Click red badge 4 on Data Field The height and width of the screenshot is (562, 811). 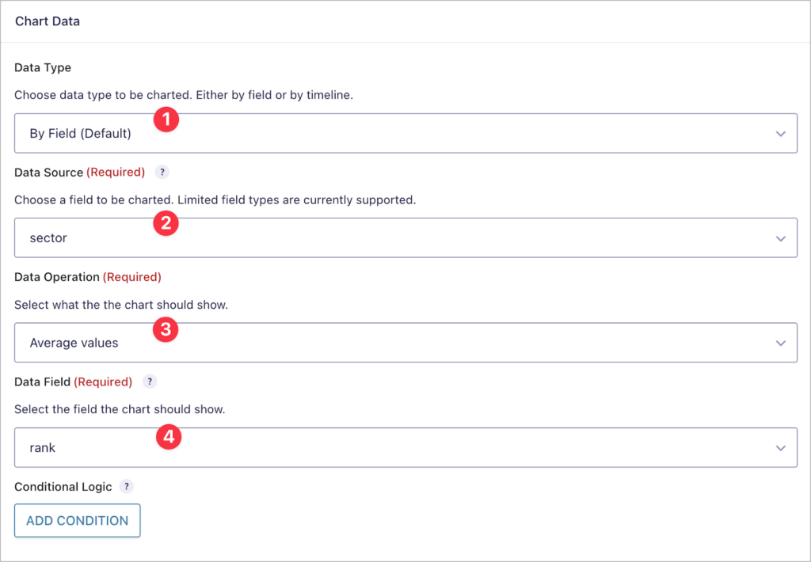coord(168,436)
